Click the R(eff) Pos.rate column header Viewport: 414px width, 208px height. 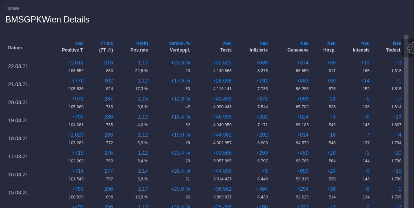tap(139, 47)
